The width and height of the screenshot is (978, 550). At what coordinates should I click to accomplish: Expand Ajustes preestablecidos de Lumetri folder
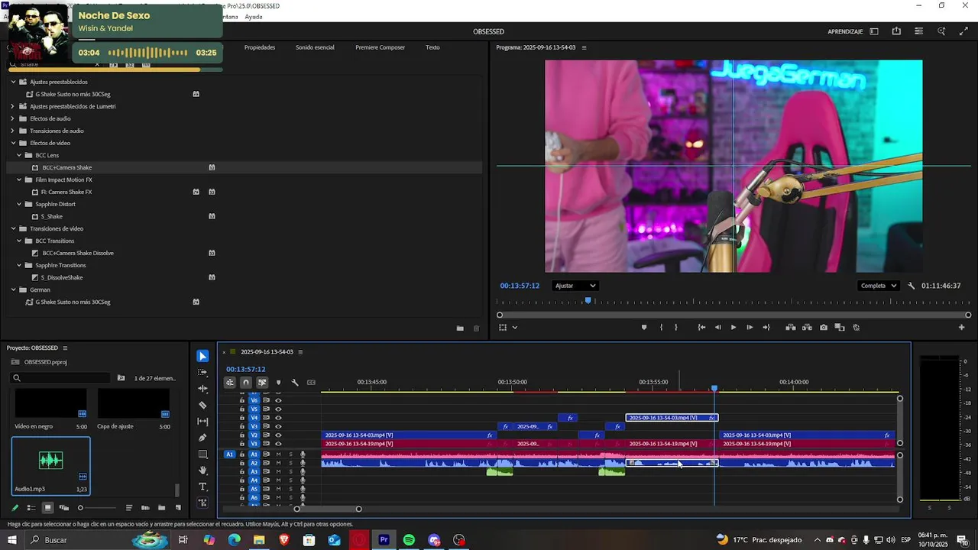(x=13, y=106)
